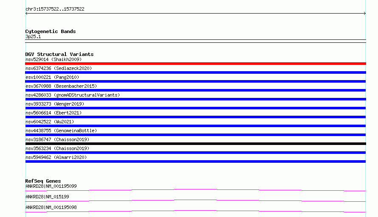Open the nsv3186747 (Chaisson2019) label

tap(57, 139)
